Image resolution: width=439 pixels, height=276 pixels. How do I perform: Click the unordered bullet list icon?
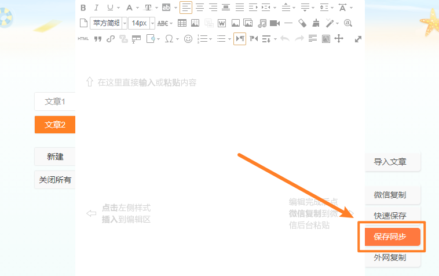click(221, 39)
